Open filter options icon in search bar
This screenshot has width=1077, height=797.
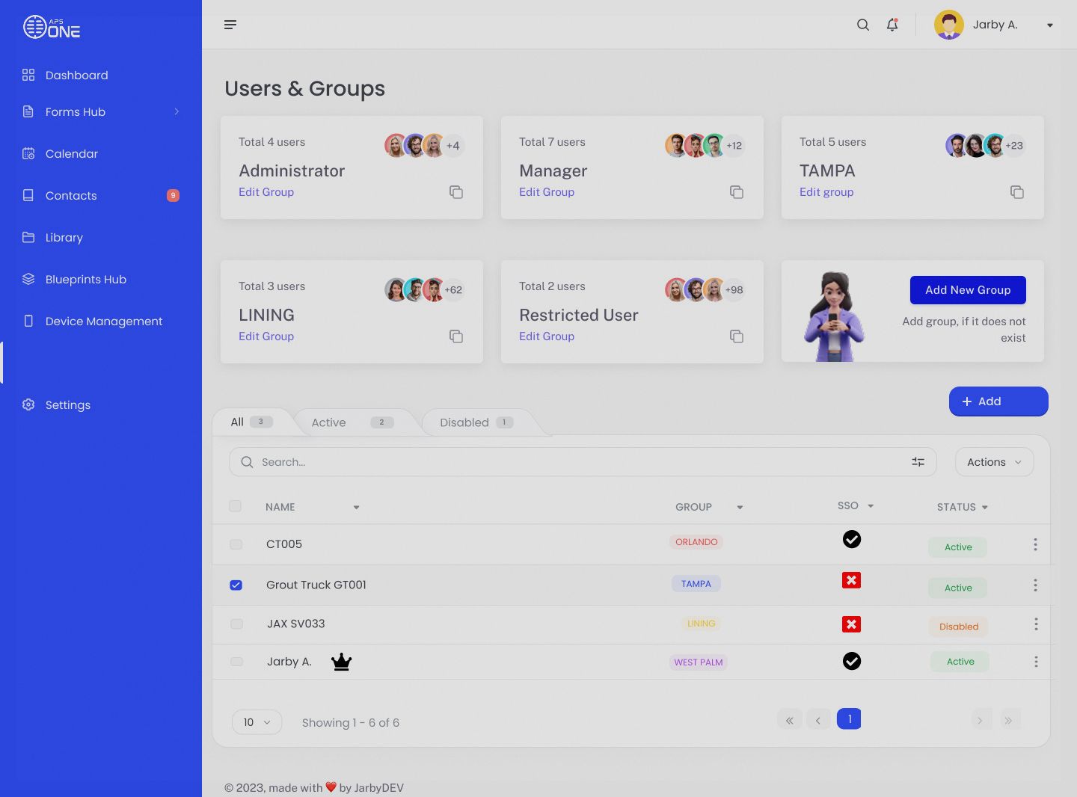point(918,462)
